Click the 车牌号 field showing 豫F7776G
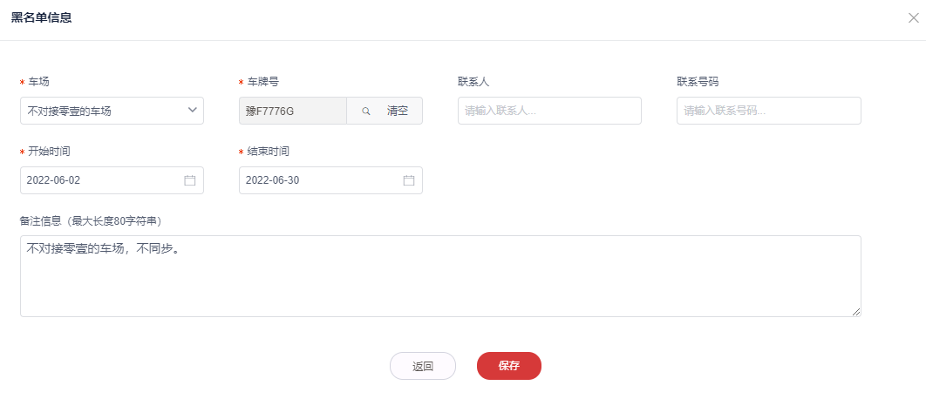 pyautogui.click(x=292, y=111)
